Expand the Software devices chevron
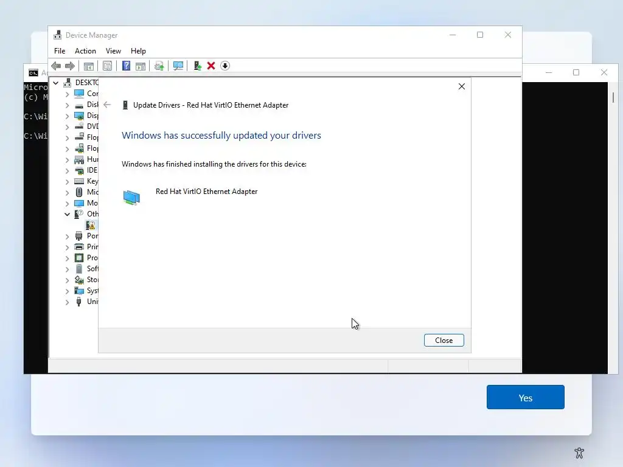 pyautogui.click(x=67, y=269)
